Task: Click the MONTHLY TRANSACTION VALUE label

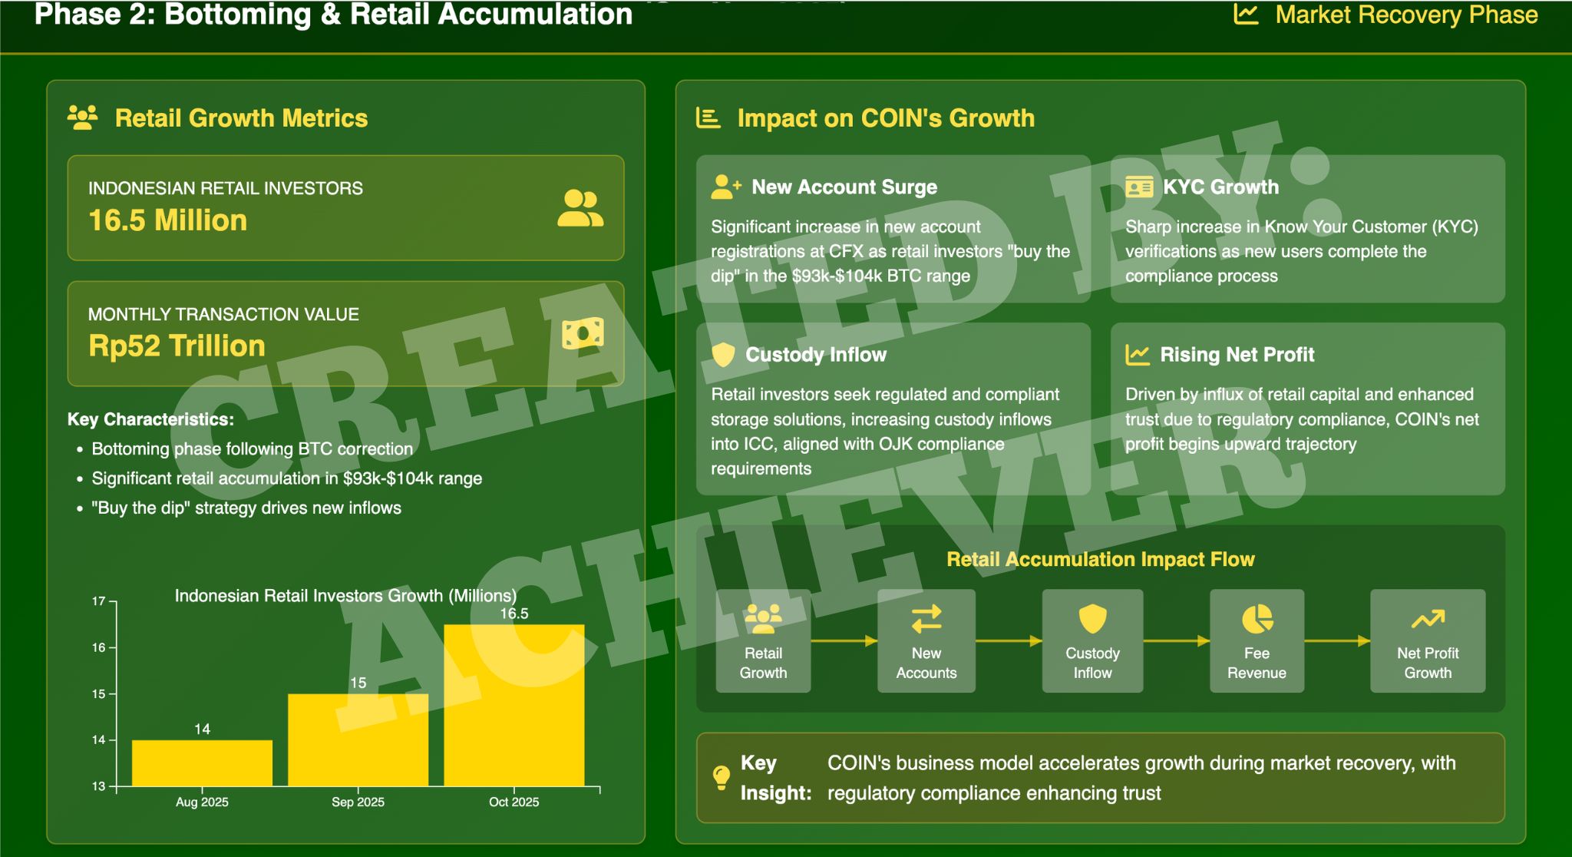Action: tap(223, 314)
